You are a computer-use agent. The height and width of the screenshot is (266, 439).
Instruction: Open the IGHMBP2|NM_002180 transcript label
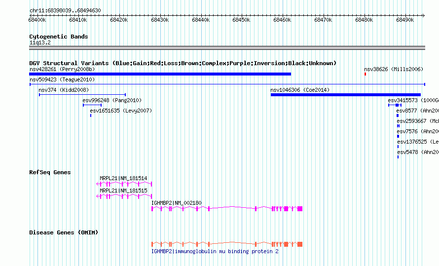[x=177, y=203]
